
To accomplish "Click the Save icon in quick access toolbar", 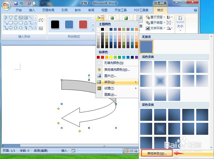I will coord(16,3).
